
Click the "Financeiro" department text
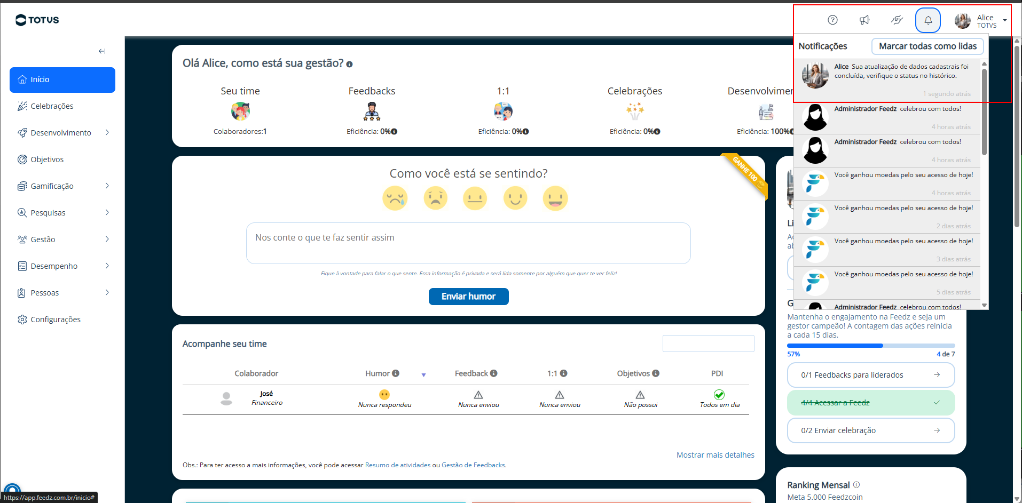[x=267, y=403]
